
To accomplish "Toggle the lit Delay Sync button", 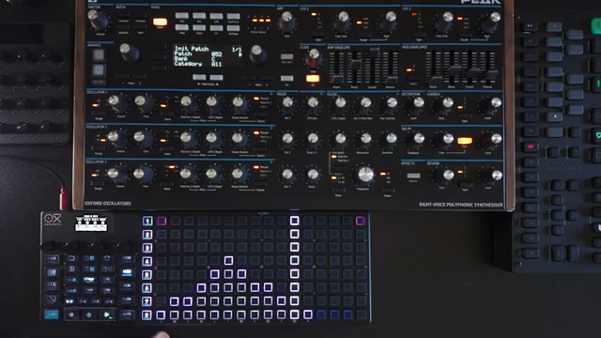I will click(x=465, y=141).
